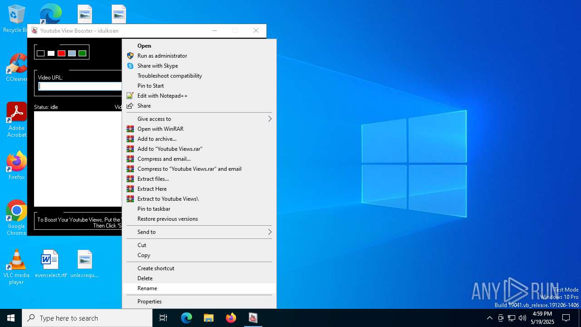Choose Add to "Youtube Views.rar"

[x=199, y=149]
